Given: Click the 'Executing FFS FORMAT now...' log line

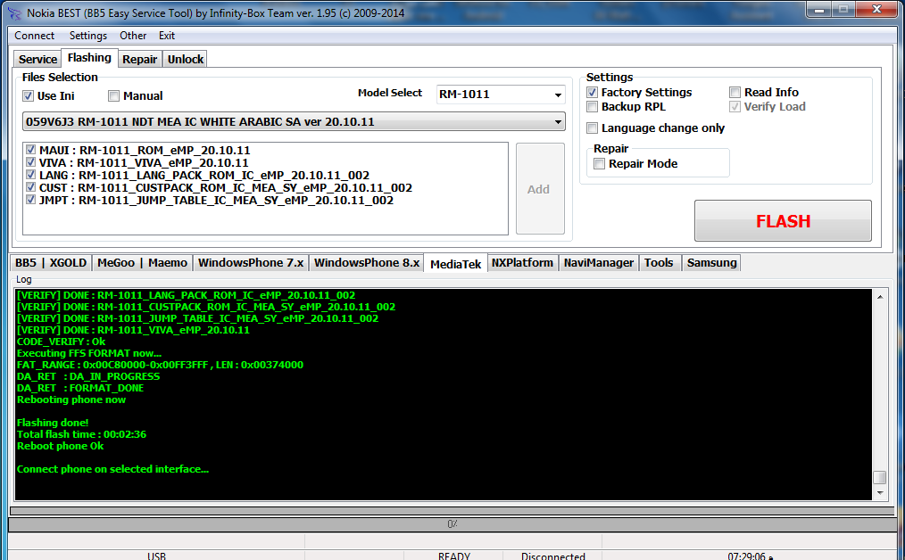Looking at the screenshot, I should click(x=89, y=353).
